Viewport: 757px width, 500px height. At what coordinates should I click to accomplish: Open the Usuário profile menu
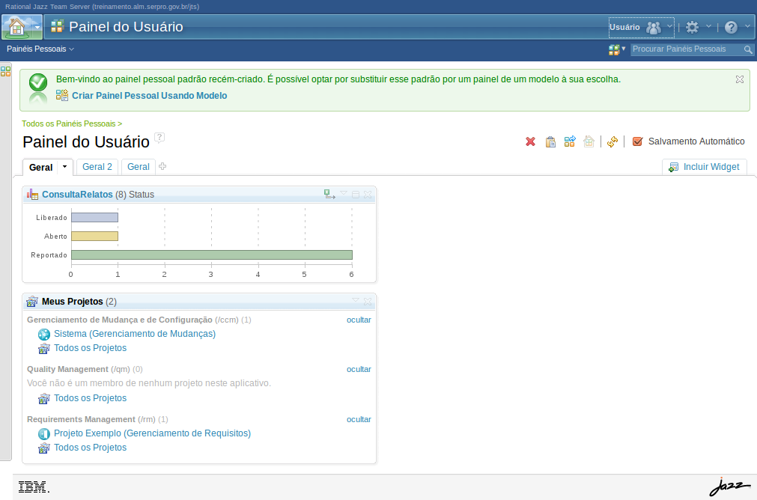click(641, 27)
